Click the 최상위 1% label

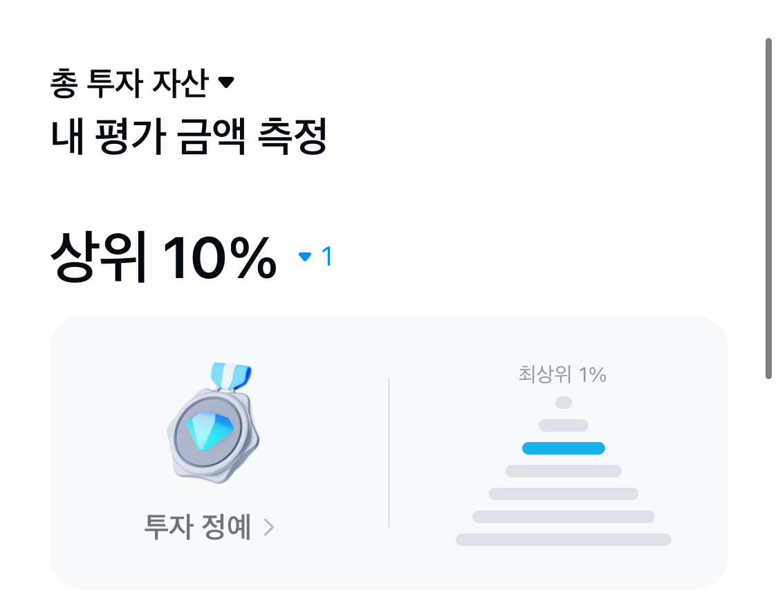562,375
